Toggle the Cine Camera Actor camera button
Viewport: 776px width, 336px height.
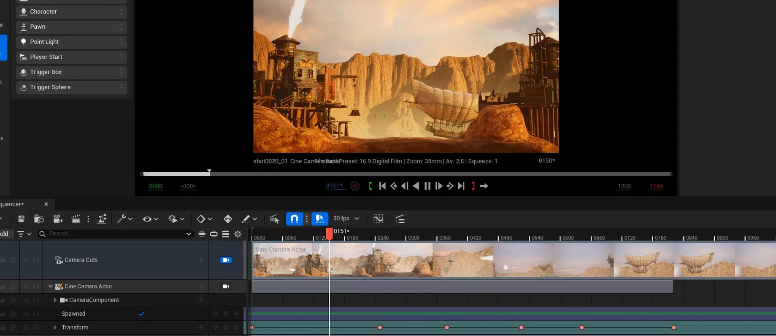point(226,287)
